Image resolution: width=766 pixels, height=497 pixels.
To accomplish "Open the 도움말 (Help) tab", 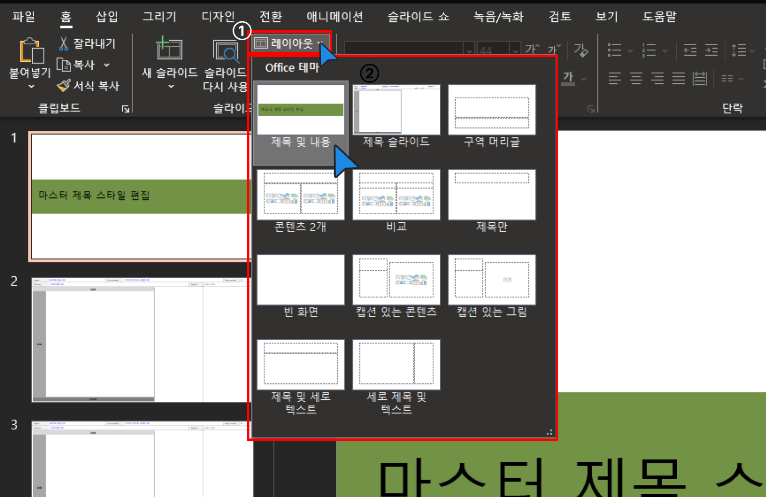I will [659, 17].
